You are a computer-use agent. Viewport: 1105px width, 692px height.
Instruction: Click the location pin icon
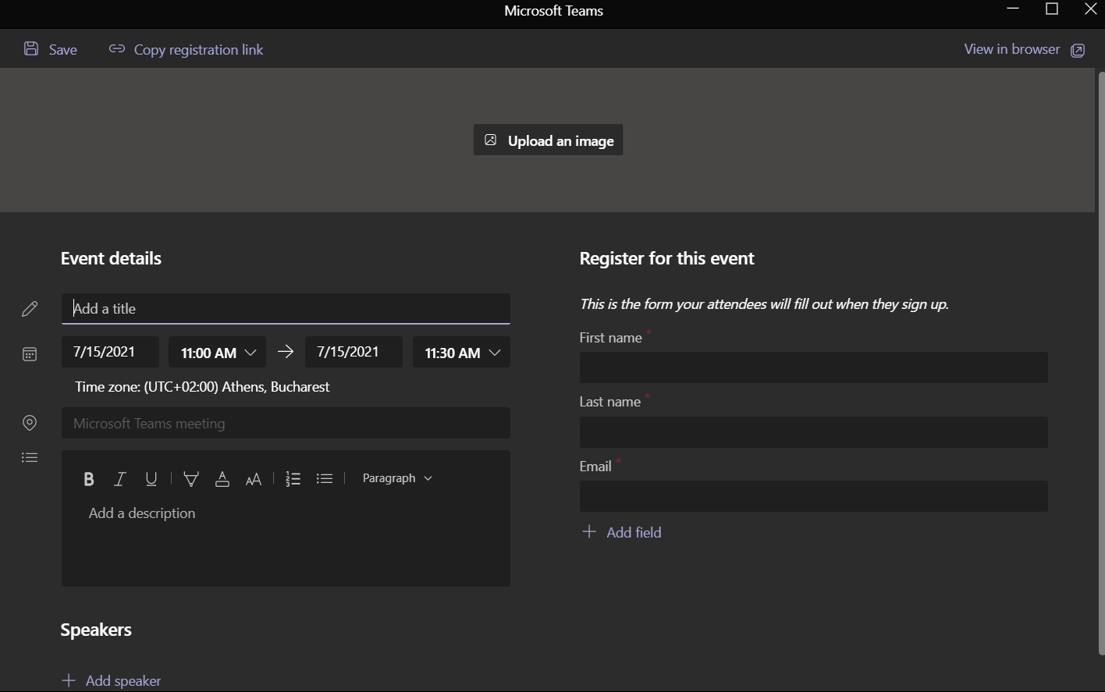pos(30,423)
